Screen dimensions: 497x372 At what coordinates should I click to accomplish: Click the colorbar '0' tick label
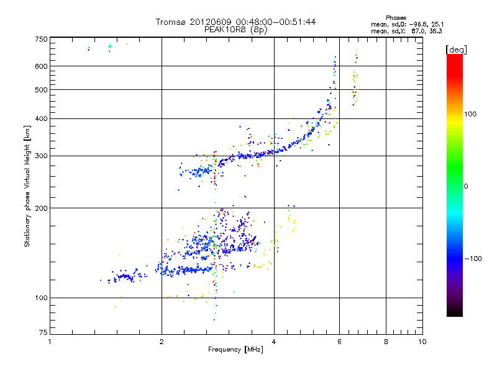(466, 187)
